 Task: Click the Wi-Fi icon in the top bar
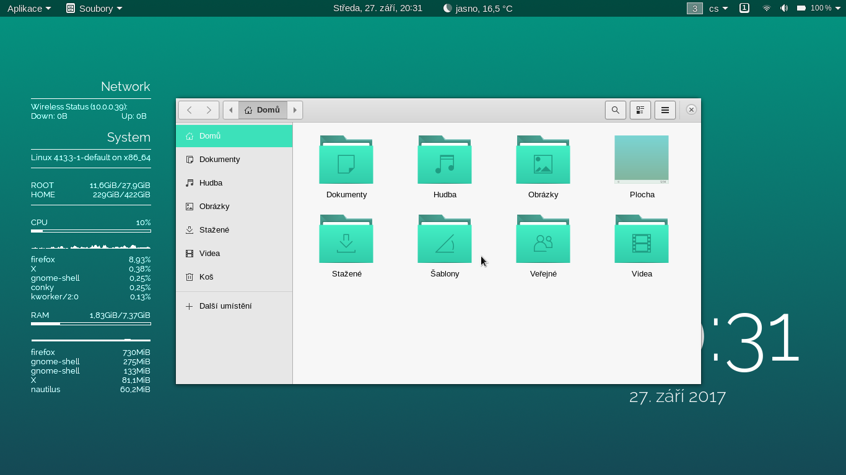pos(767,8)
